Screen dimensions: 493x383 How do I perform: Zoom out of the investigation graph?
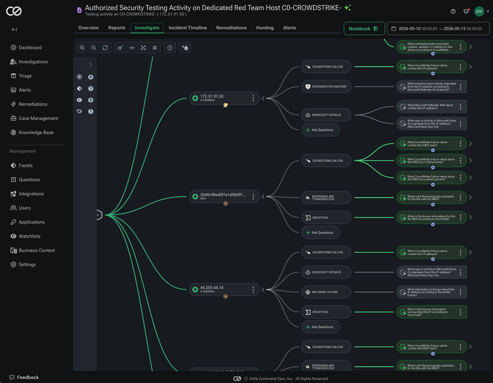(x=94, y=48)
